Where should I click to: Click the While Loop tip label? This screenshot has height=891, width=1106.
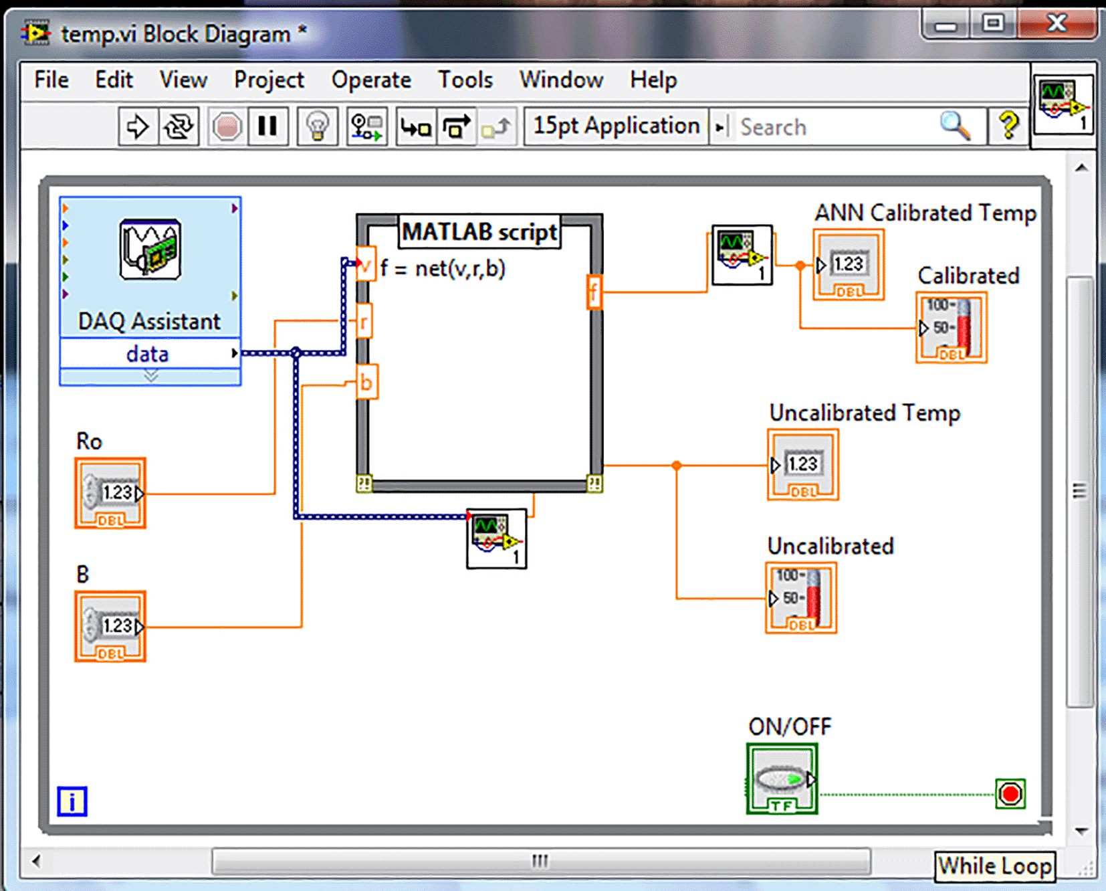point(994,866)
